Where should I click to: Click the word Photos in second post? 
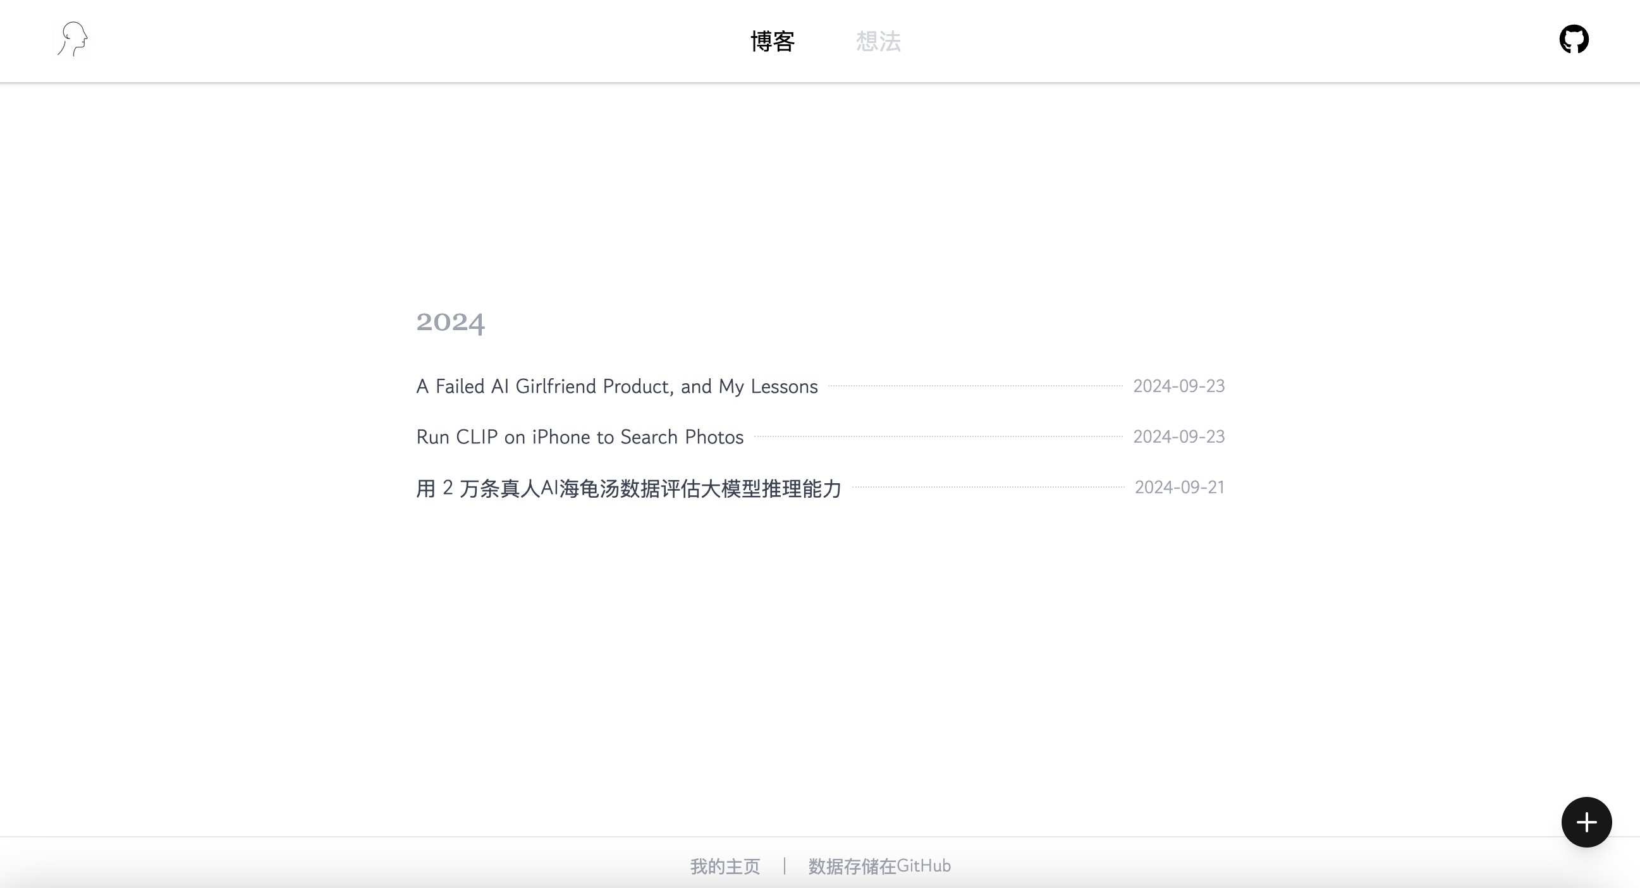coord(714,437)
